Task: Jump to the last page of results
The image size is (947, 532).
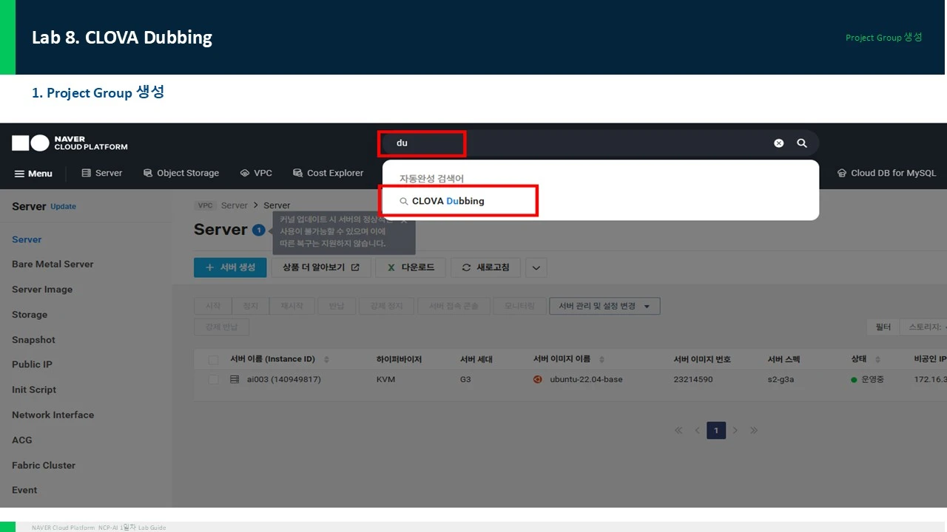Action: (754, 430)
